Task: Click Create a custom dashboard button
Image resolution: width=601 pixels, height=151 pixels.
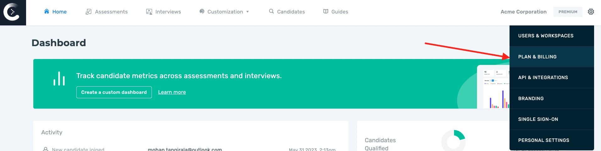Action: [114, 92]
